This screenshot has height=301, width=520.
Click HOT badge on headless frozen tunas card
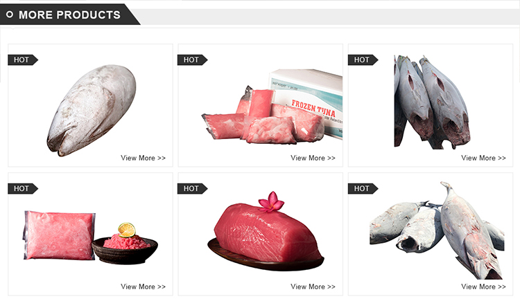[x=363, y=188]
